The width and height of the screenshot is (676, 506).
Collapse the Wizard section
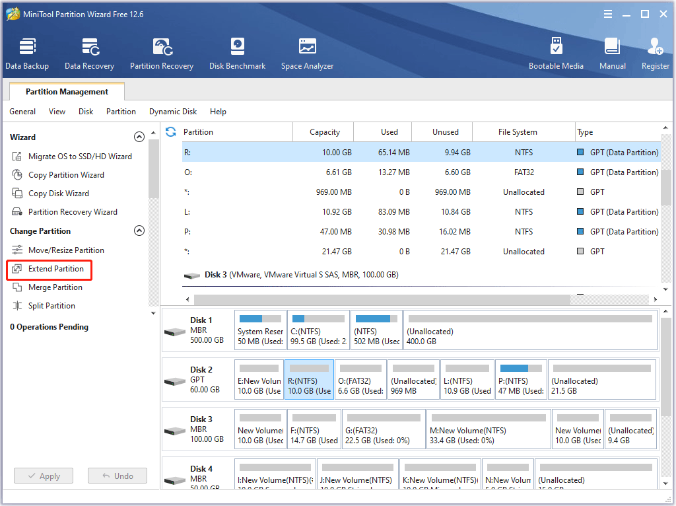(139, 137)
